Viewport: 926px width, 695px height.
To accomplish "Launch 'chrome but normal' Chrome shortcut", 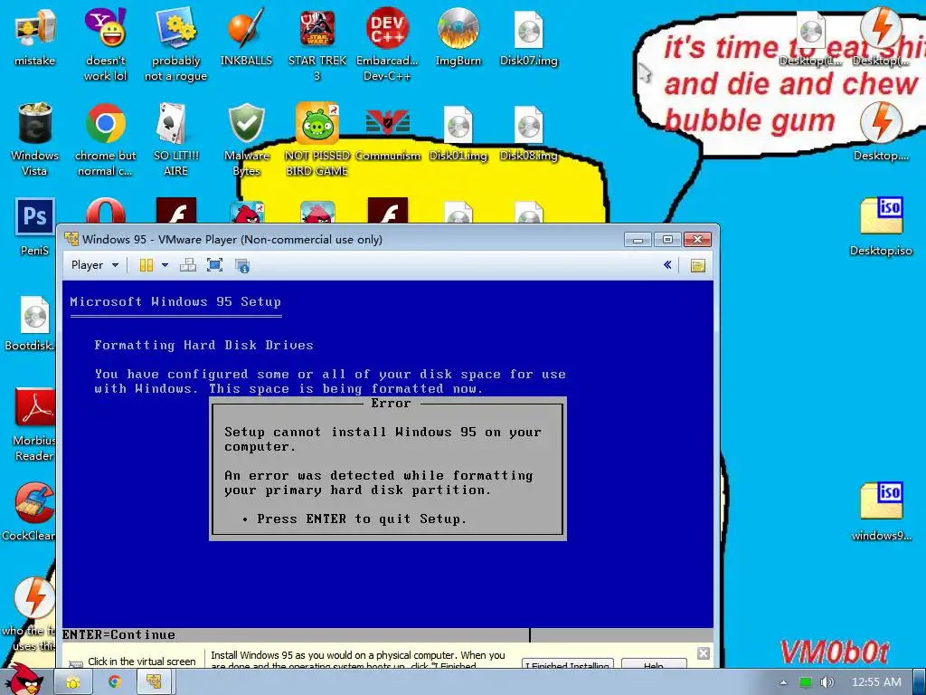I will point(105,139).
